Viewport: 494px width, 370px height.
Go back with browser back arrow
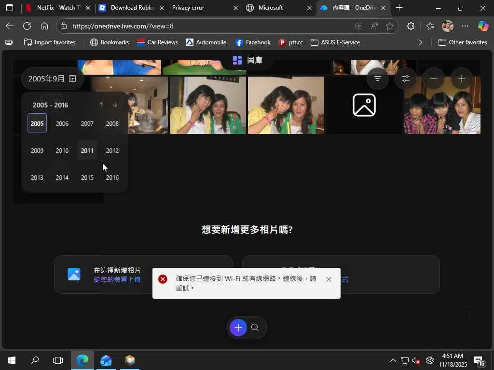(10, 26)
